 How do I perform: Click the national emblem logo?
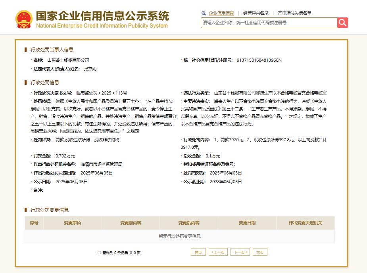(24, 19)
